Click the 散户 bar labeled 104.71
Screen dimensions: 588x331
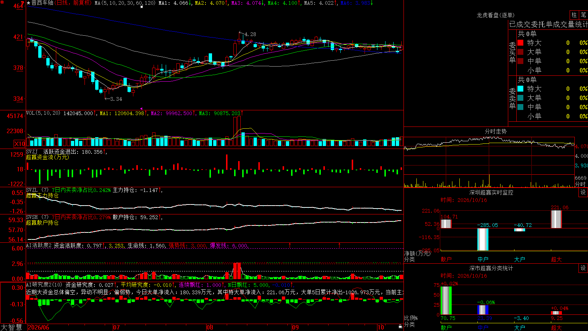446,224
